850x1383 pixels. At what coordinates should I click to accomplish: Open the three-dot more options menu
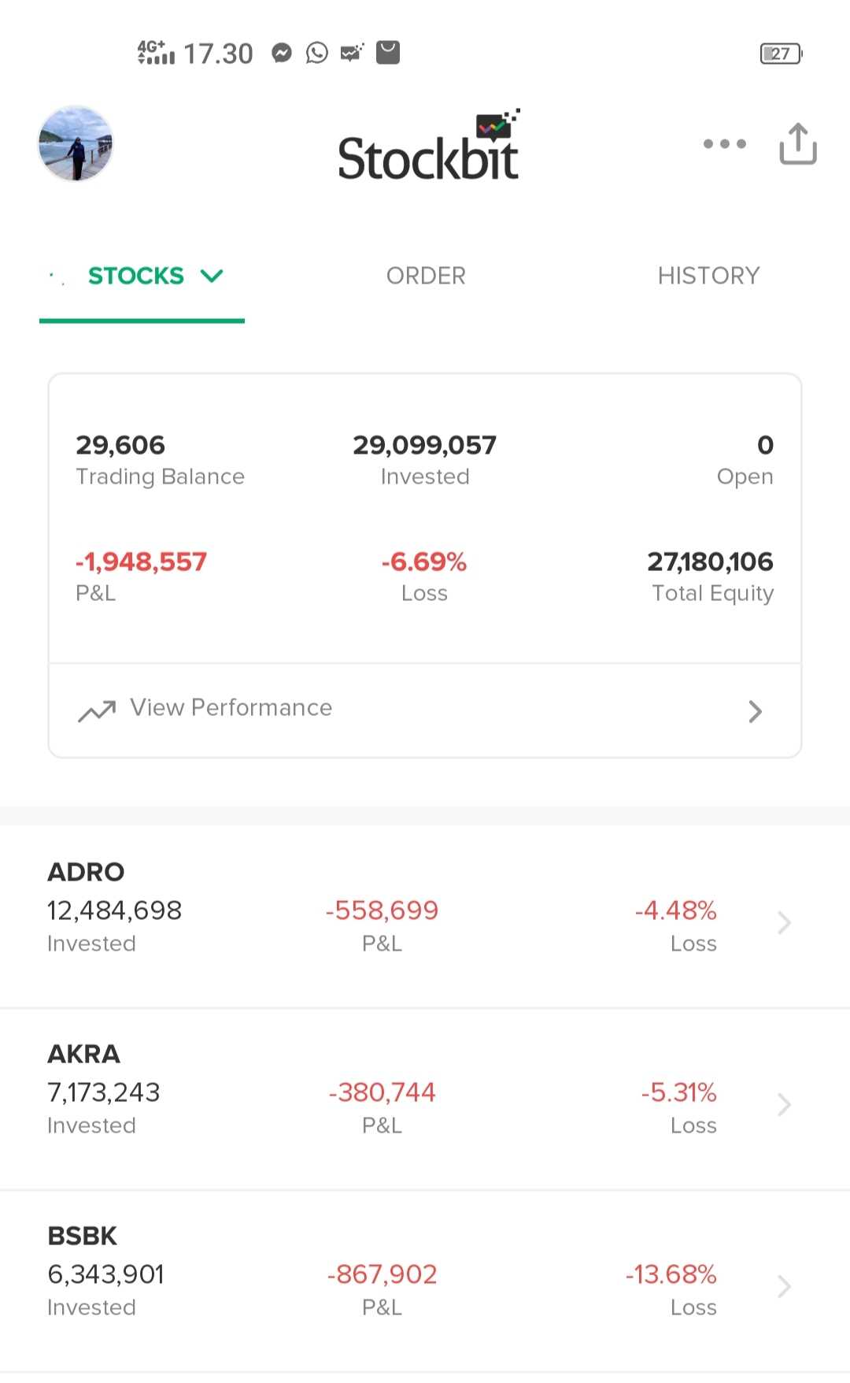724,144
